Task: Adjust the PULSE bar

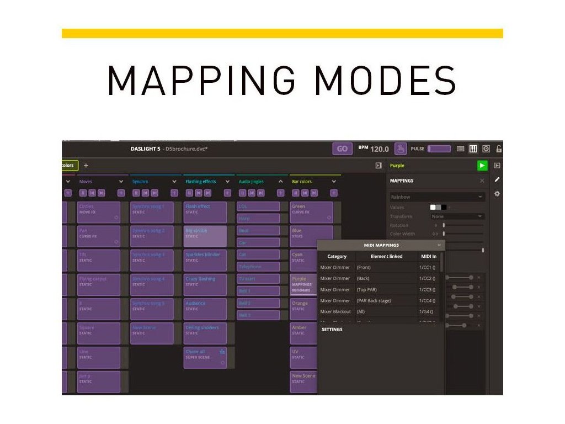Action: click(439, 149)
